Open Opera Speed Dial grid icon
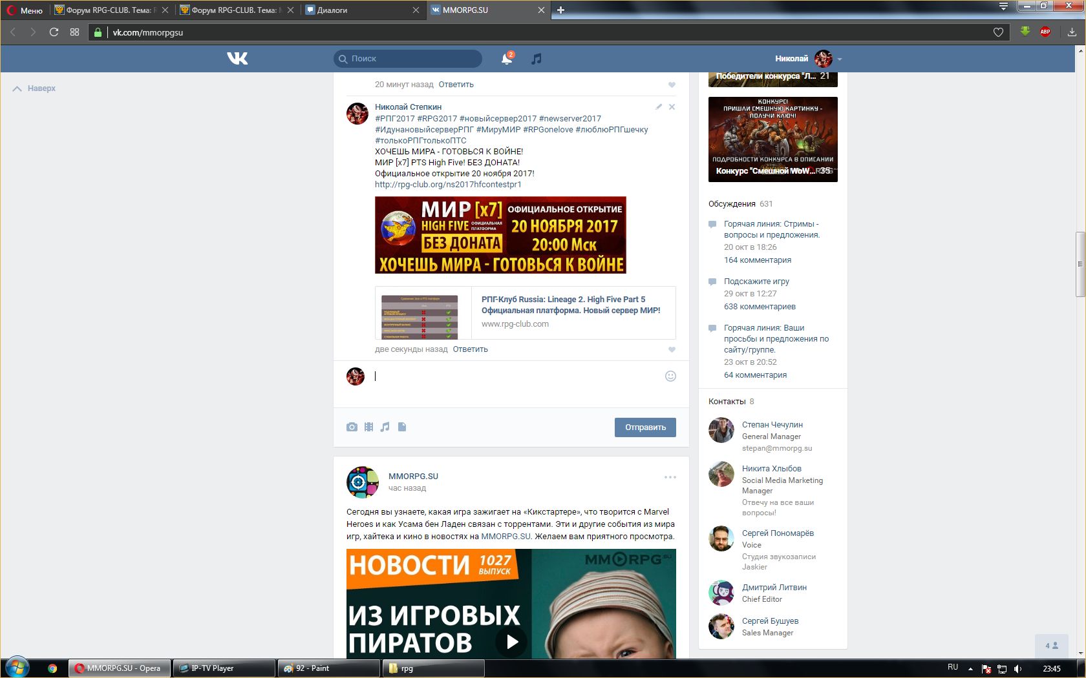Viewport: 1086px width, 678px height. (74, 32)
